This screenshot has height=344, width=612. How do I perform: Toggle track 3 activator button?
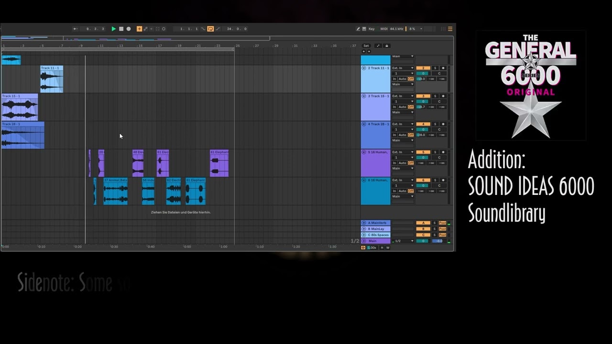(x=423, y=96)
